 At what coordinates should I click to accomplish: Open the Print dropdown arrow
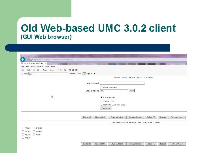(x=41, y=70)
